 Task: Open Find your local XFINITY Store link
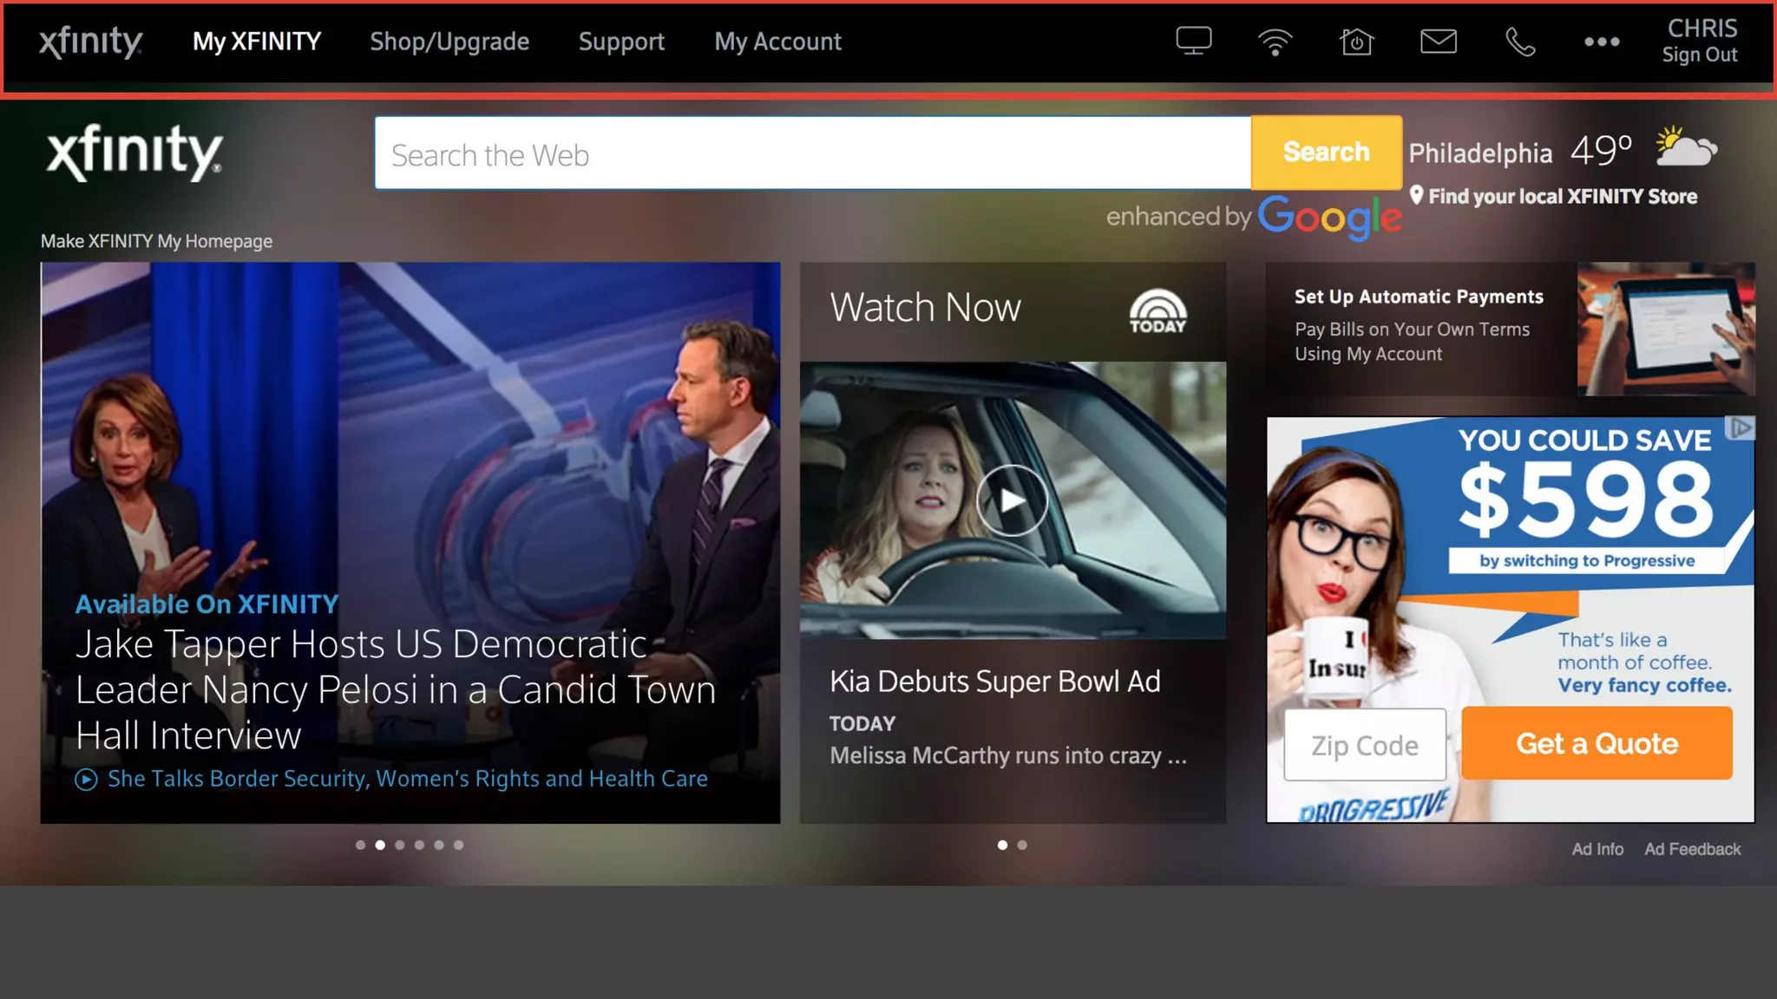1562,196
